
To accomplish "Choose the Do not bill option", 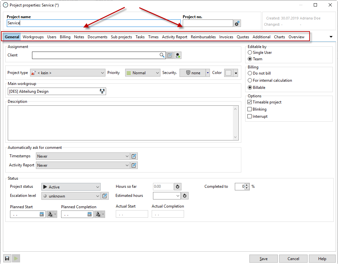I will point(250,73).
